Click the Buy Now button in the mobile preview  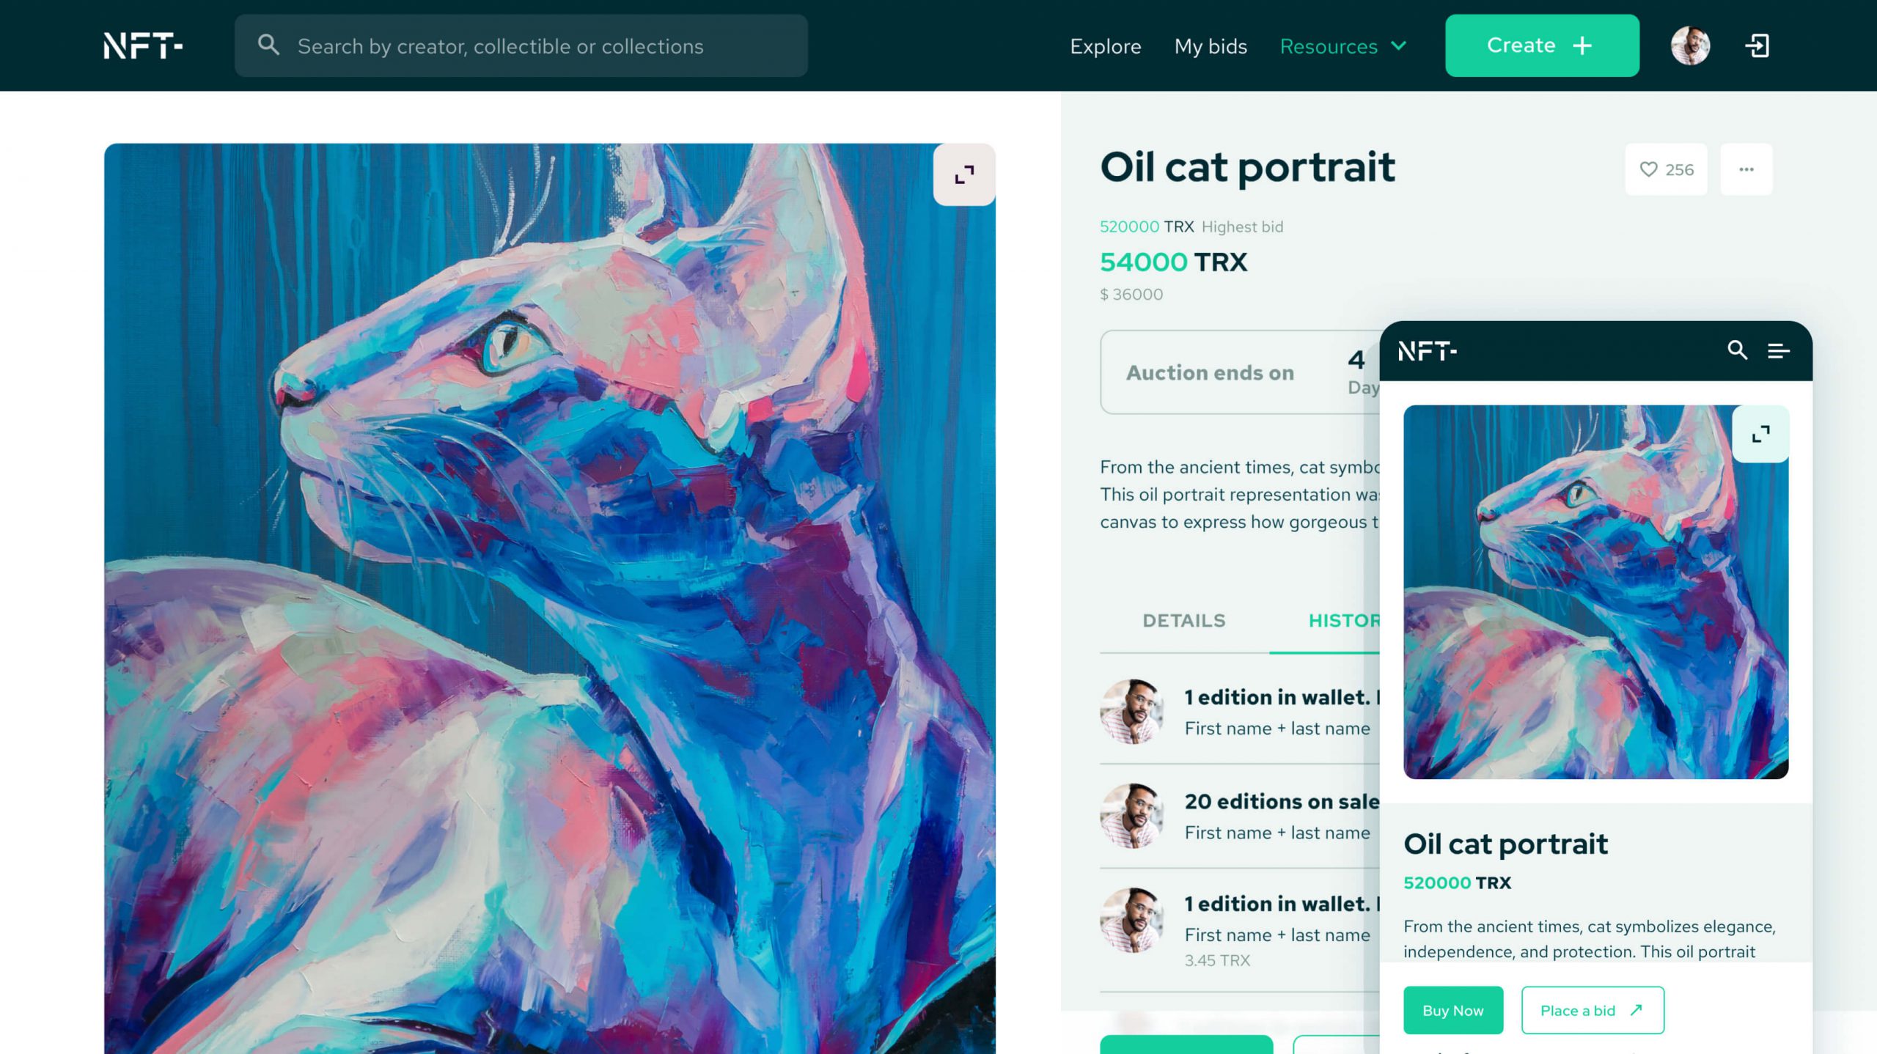tap(1452, 1010)
